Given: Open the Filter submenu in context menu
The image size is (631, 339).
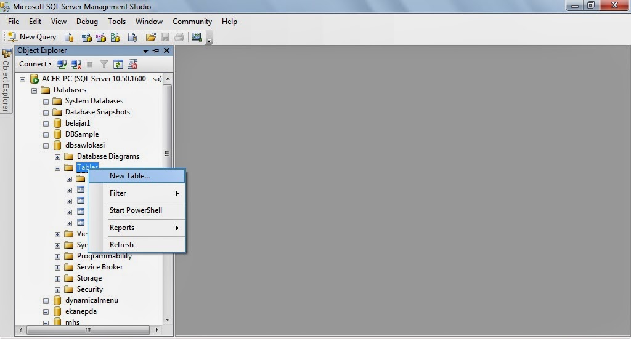Looking at the screenshot, I should point(137,193).
